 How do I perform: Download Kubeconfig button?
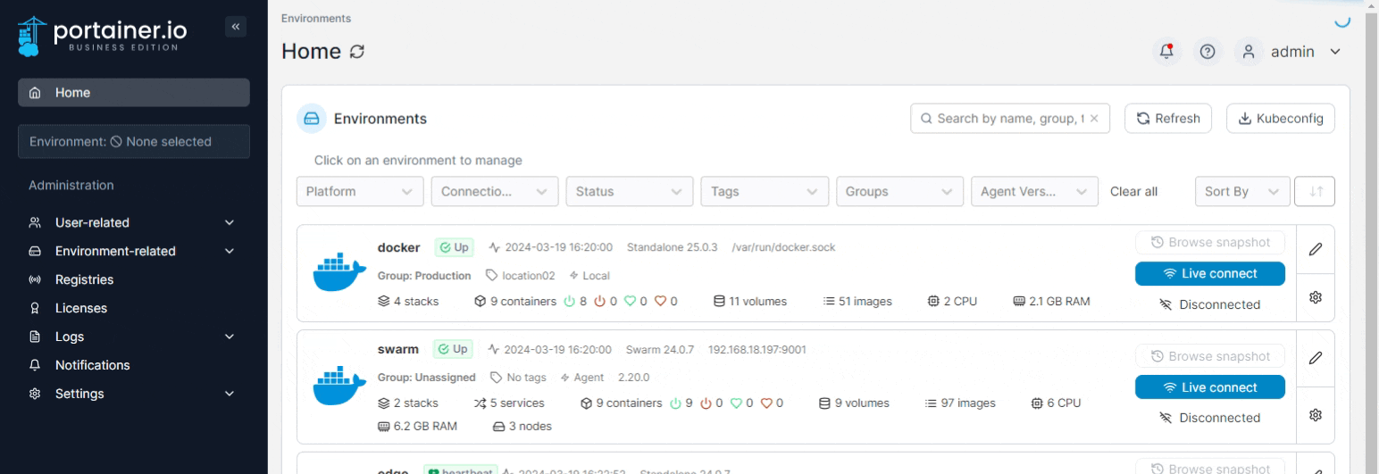(1281, 119)
